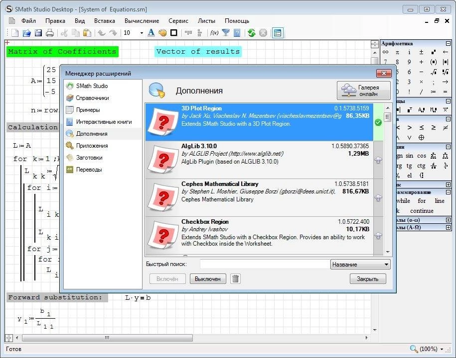This screenshot has width=456, height=358.
Task: Recalculate the worksheet with green arrows icon
Action: click(252, 33)
